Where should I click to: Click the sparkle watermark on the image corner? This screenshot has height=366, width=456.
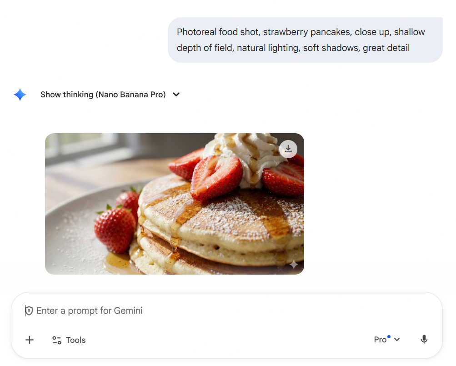[x=294, y=264]
